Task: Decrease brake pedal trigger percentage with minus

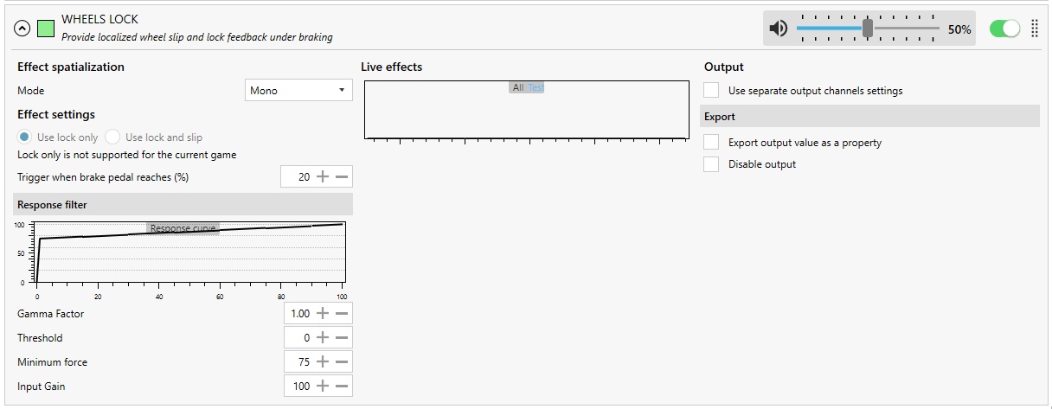Action: point(342,176)
